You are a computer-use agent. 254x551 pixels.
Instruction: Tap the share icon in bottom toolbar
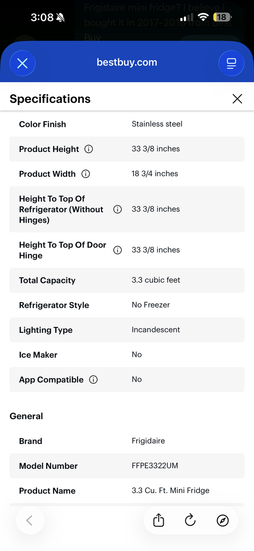tap(158, 520)
